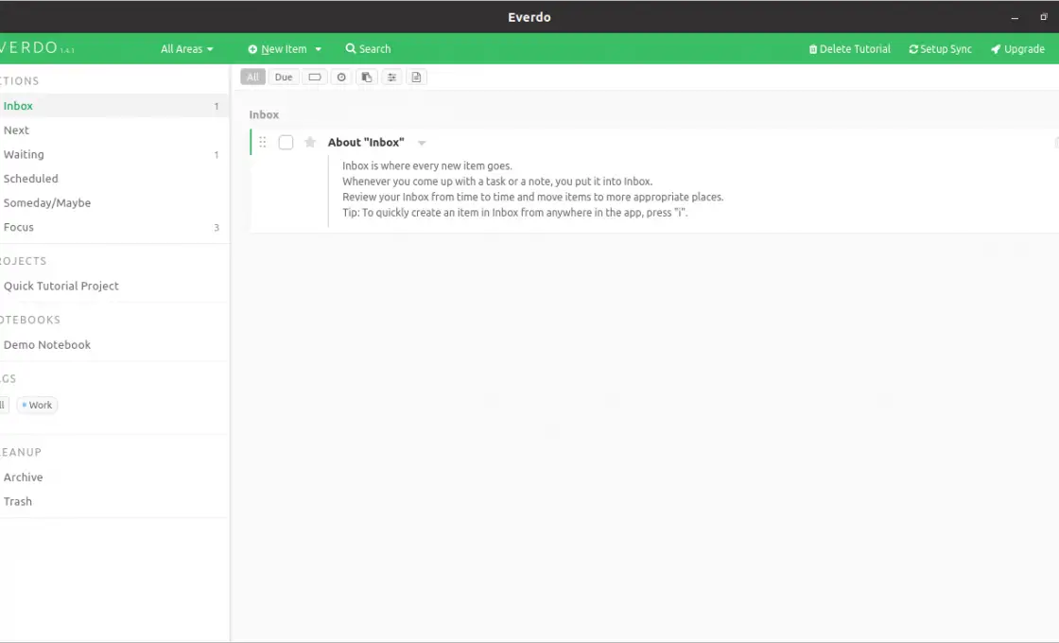Click the Upgrade button
1059x643 pixels.
point(1017,48)
